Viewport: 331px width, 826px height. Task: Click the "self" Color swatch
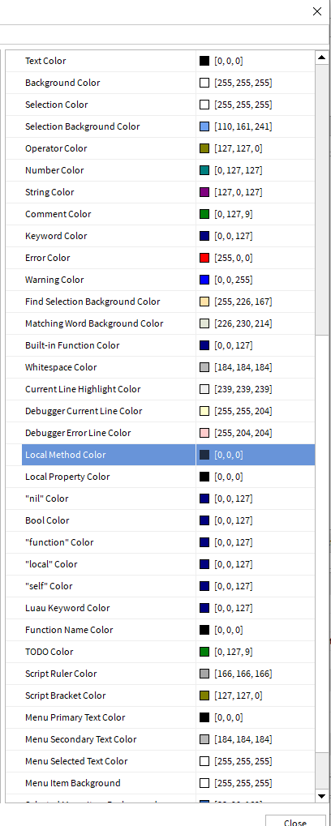click(204, 586)
